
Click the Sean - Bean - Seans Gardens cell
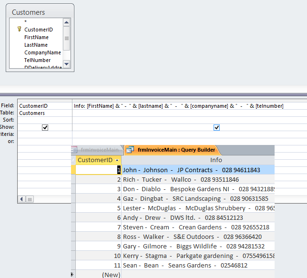[198, 266]
